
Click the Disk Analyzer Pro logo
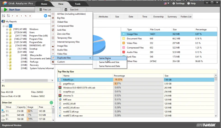point(5,3)
